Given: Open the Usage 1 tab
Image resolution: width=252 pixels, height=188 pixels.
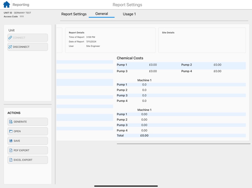Looking at the screenshot, I should coord(129,14).
